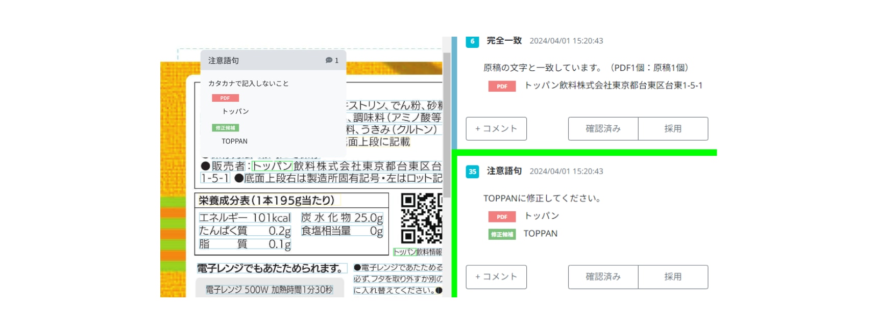
Task: Select 炭水化物 25.0g value
Action: pos(342,218)
